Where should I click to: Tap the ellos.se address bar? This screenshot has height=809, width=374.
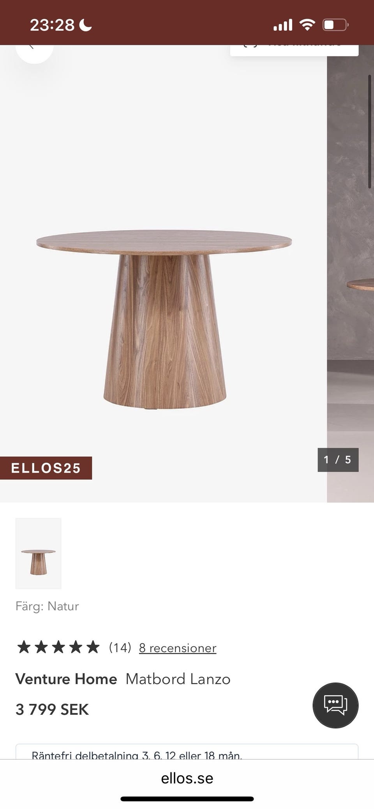pos(187,778)
